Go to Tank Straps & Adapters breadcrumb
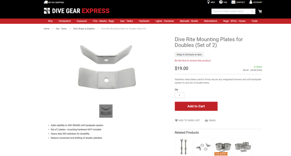Image resolution: width=291 pixels, height=156 pixels. (84, 29)
